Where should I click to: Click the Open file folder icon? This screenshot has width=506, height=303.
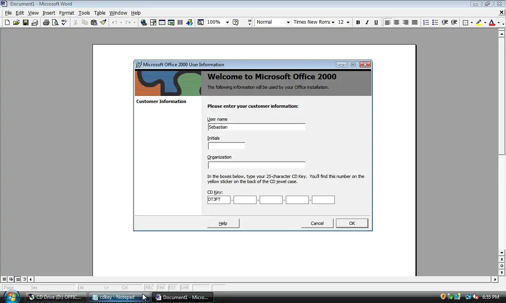click(x=16, y=22)
